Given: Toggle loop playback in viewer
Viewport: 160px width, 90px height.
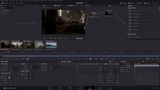Looking at the screenshot, I should coord(69,38).
